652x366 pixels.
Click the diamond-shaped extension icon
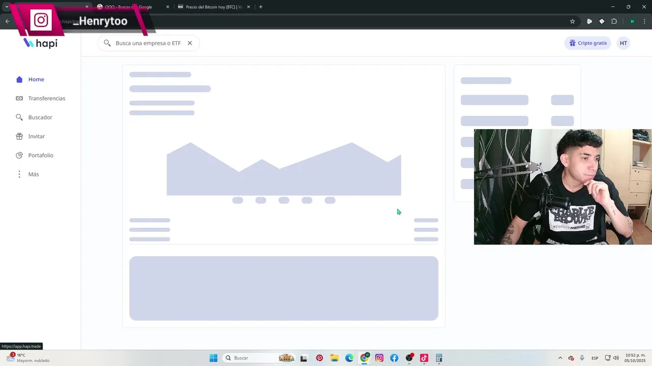602,21
